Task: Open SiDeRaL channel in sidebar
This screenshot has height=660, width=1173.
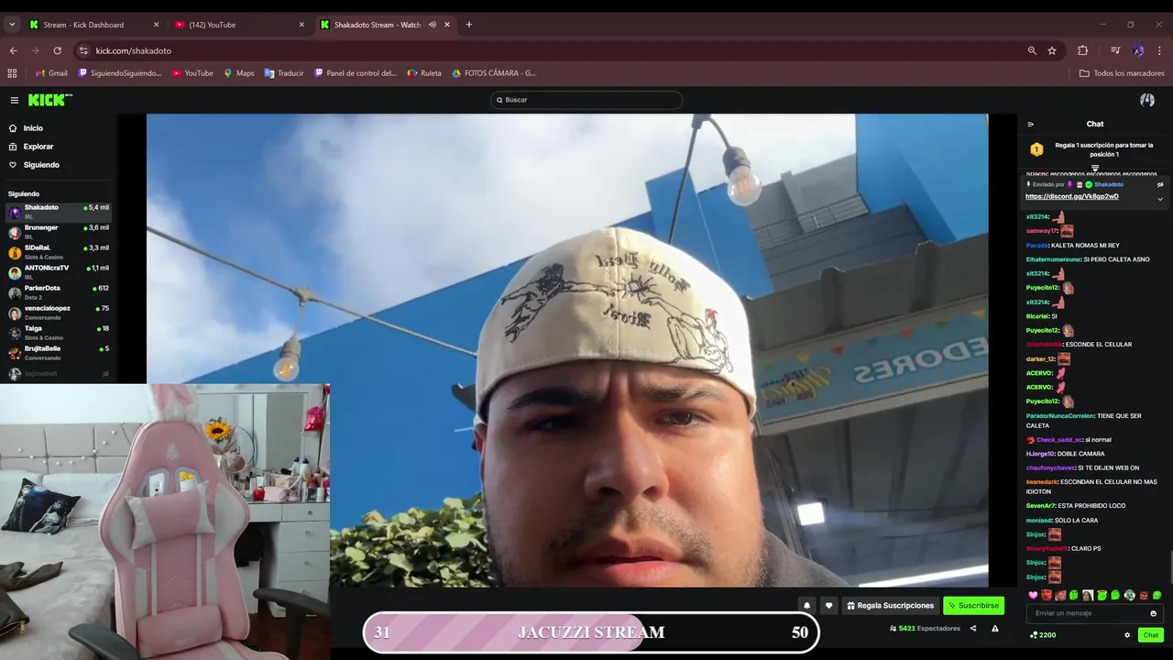Action: [x=59, y=252]
